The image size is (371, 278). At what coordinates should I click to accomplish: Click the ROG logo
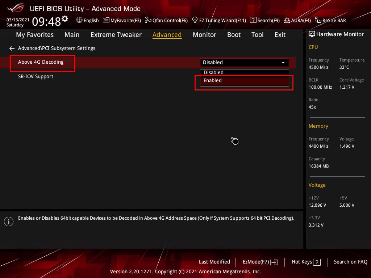click(16, 8)
